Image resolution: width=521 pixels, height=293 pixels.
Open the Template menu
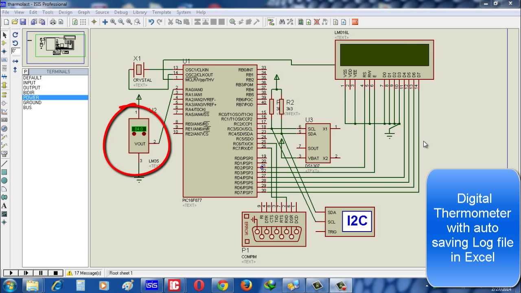[162, 12]
